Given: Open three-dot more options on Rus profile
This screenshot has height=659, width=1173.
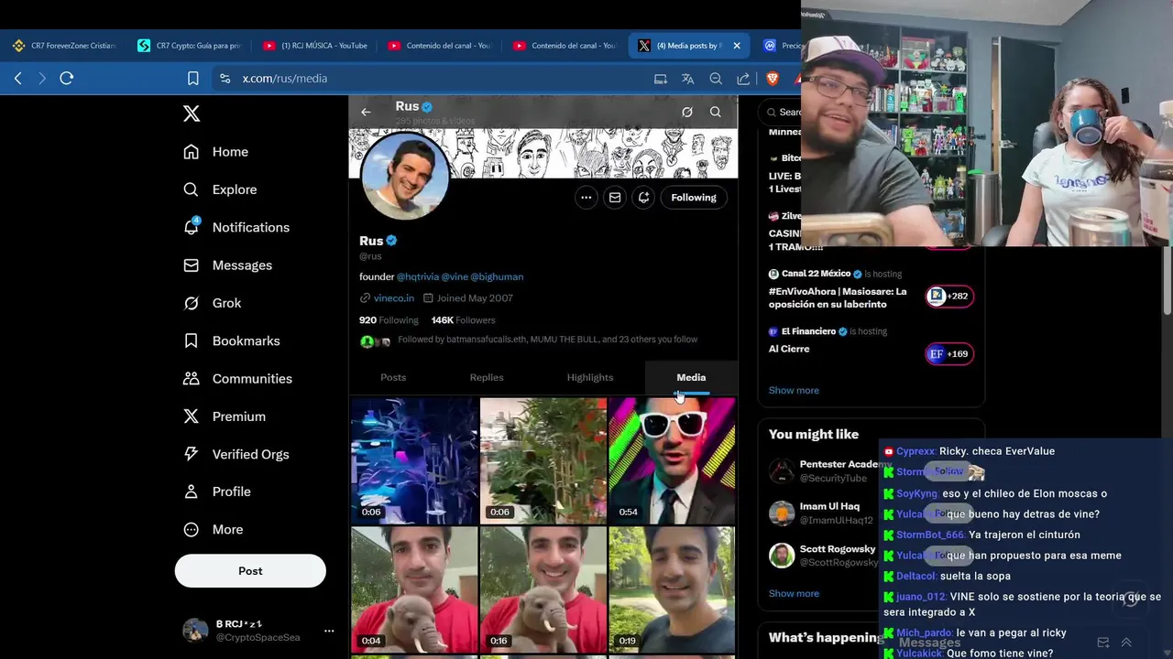Looking at the screenshot, I should pos(586,198).
